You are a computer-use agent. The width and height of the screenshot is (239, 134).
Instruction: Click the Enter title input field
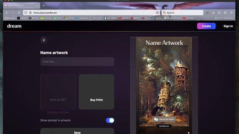77,61
